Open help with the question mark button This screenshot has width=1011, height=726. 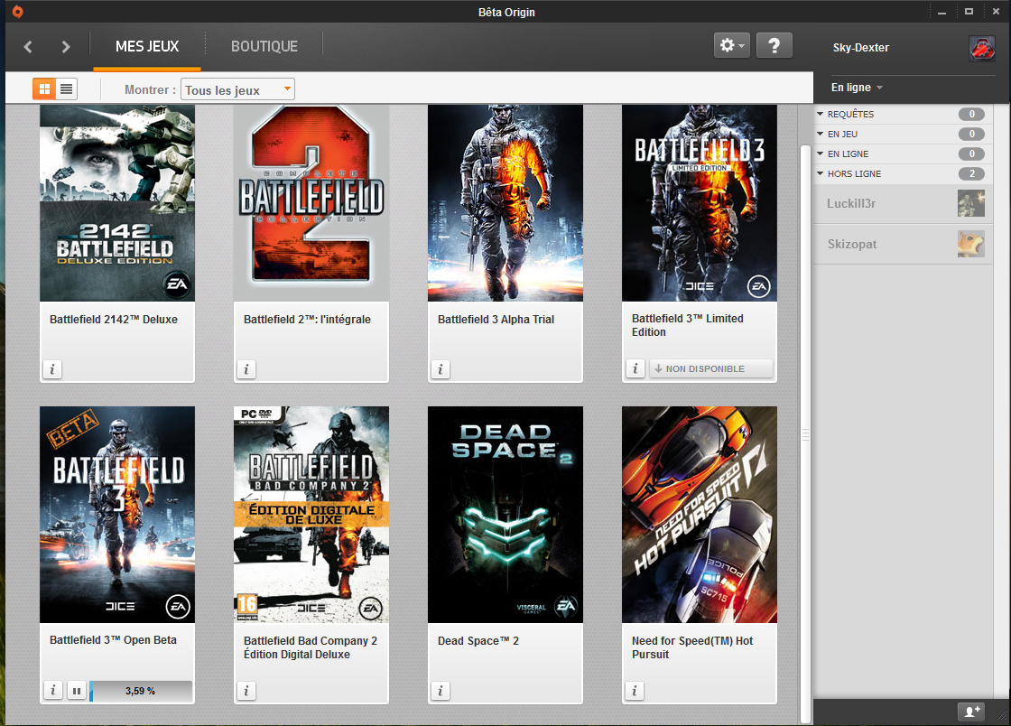pos(774,46)
